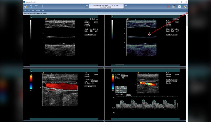
Task: Click the patient name Christensen info box
Action: click(106, 6)
